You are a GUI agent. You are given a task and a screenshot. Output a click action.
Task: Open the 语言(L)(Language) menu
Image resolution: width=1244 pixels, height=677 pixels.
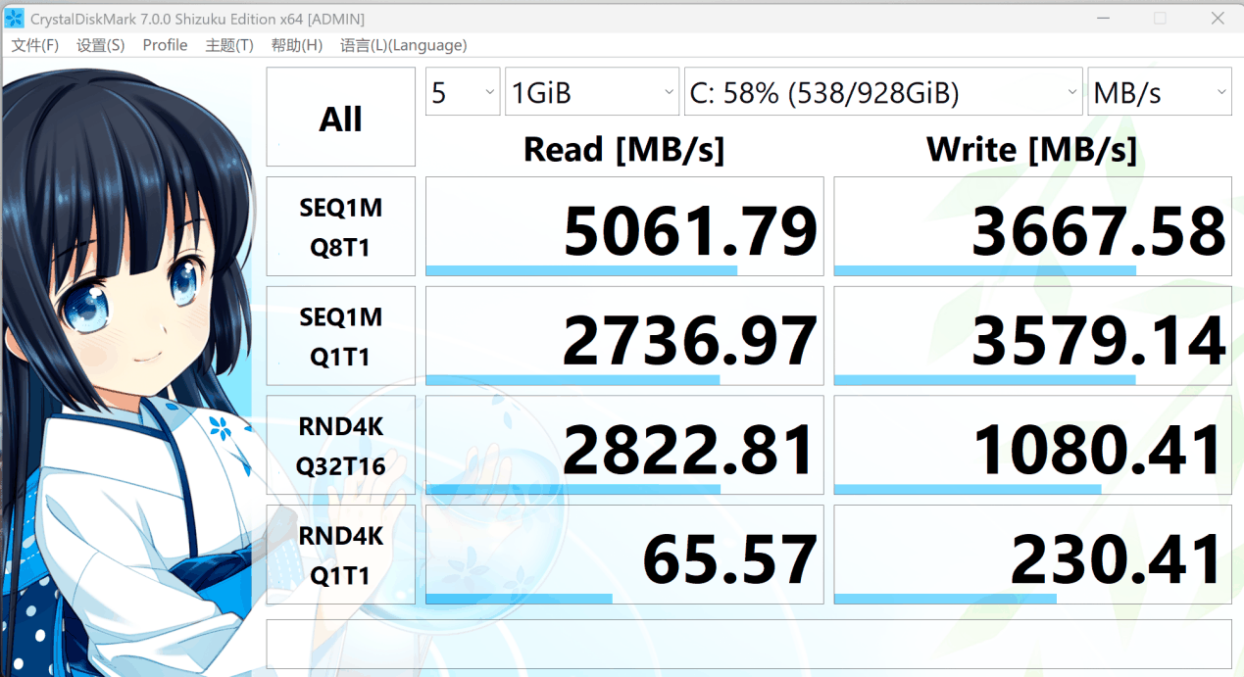click(403, 45)
